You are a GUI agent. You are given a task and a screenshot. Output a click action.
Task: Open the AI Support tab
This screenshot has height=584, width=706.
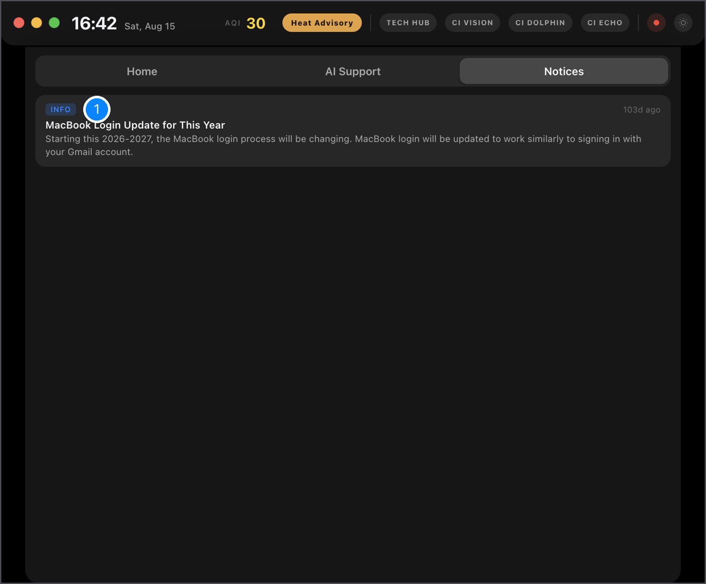(353, 71)
